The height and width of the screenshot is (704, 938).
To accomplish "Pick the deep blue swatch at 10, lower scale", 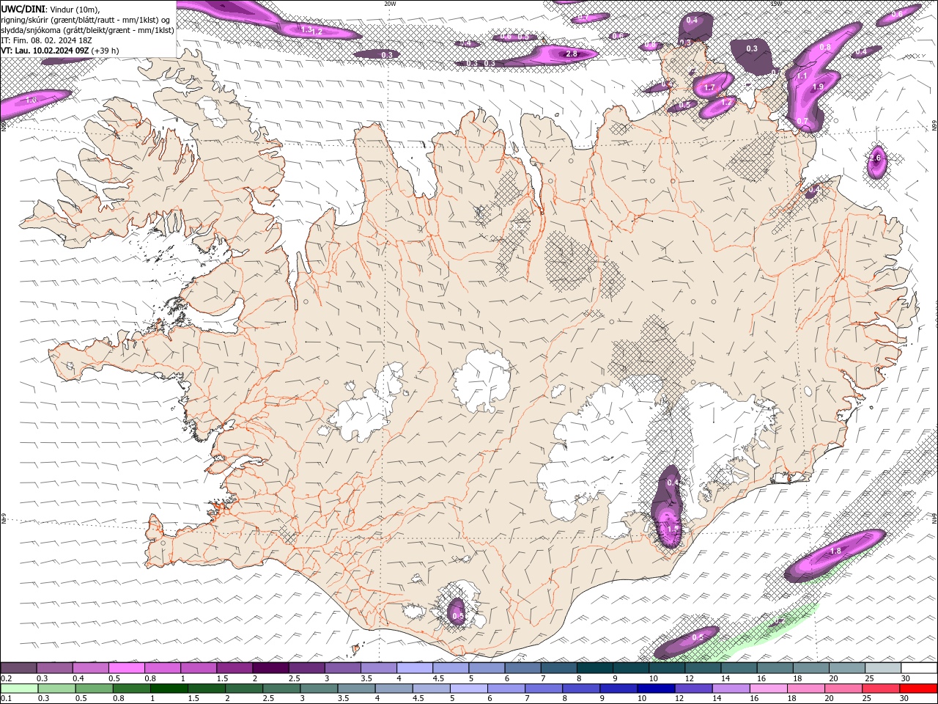I will pyautogui.click(x=656, y=689).
